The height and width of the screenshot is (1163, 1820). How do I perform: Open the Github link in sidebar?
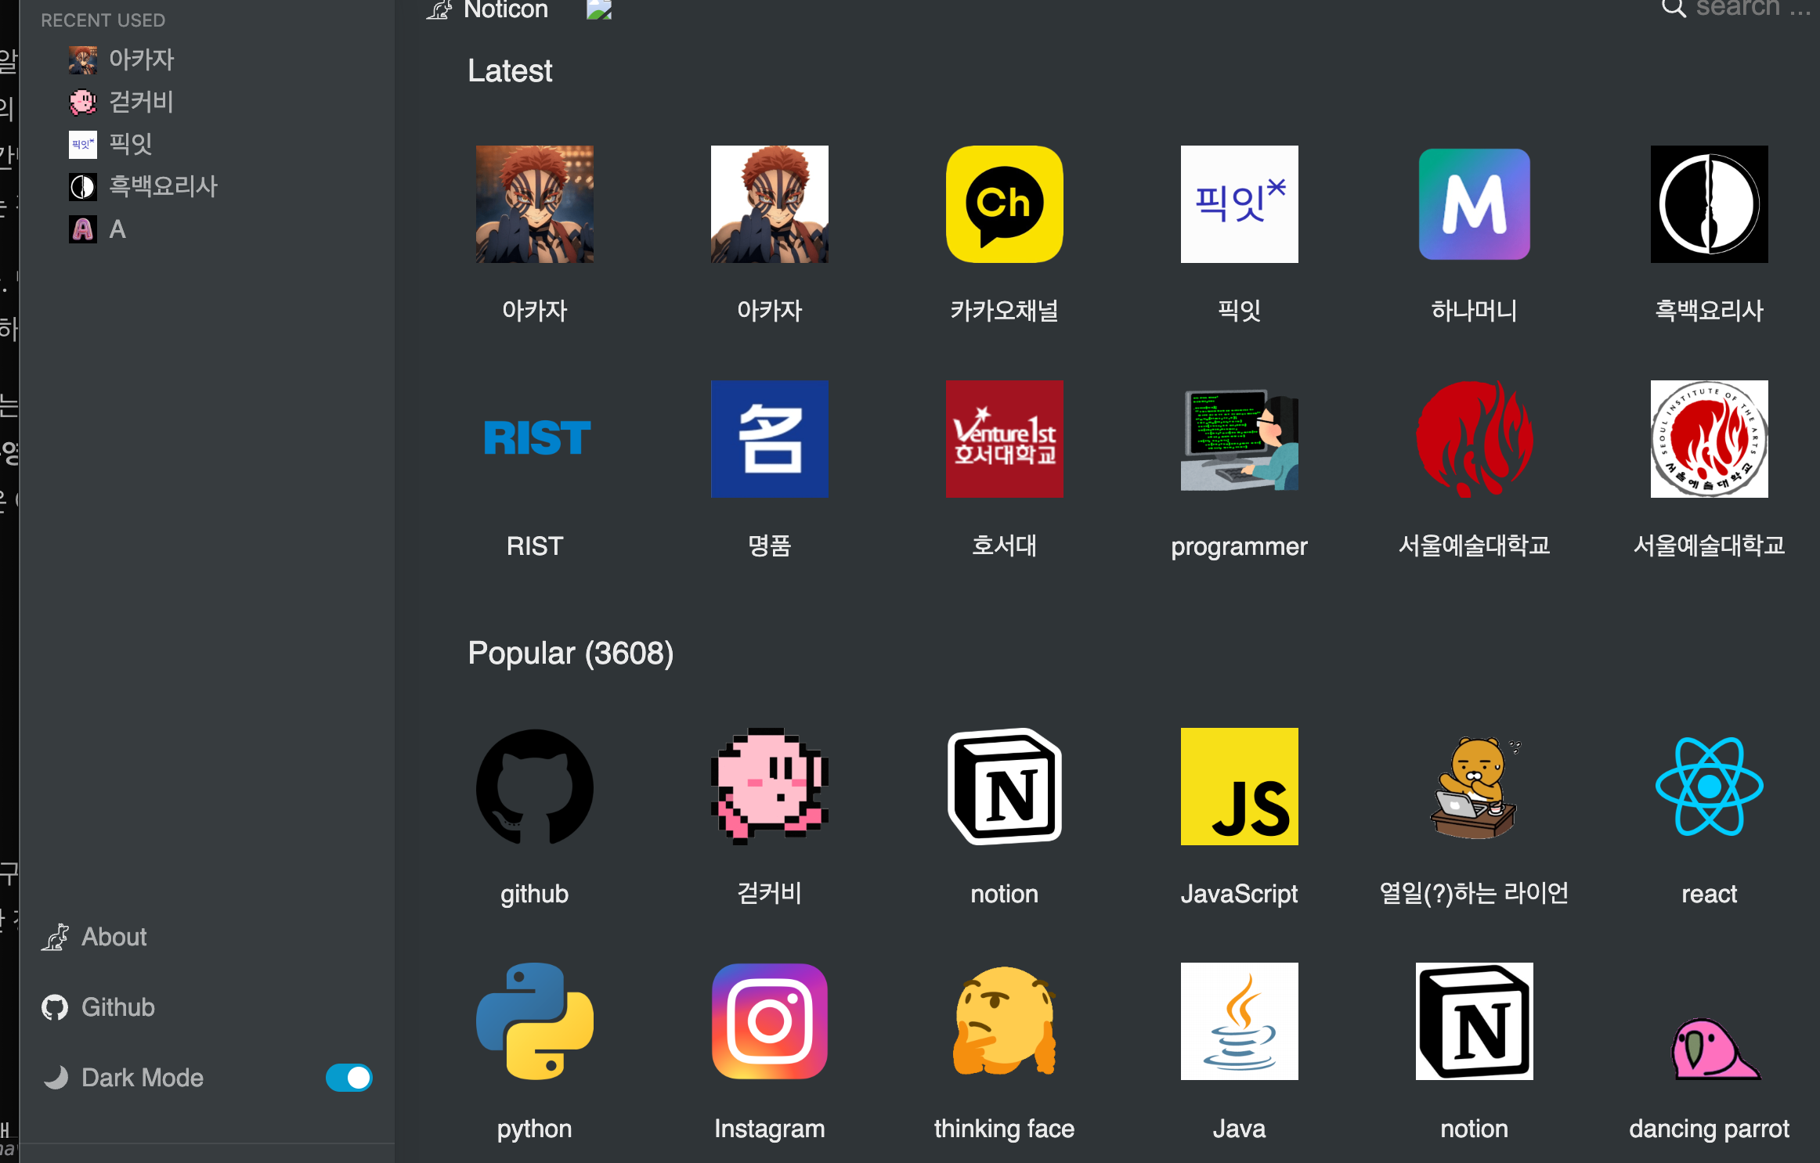click(x=117, y=1007)
